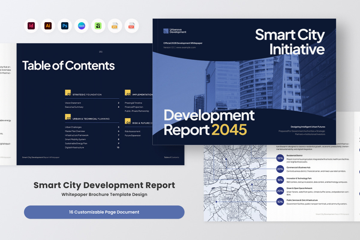Click the Adobe InDesign icon
This screenshot has height=240, width=360.
point(31,26)
